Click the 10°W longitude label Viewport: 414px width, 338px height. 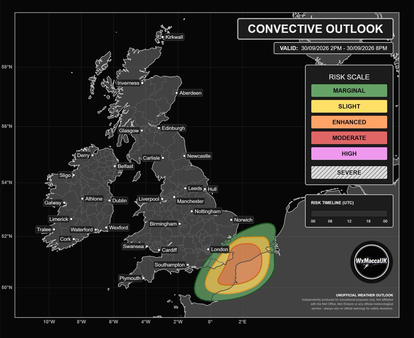click(x=49, y=322)
